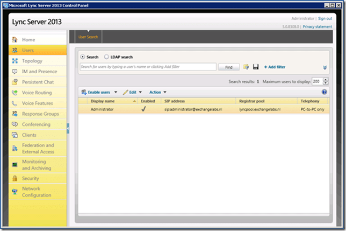Select the LDAP search radio button

click(106, 57)
